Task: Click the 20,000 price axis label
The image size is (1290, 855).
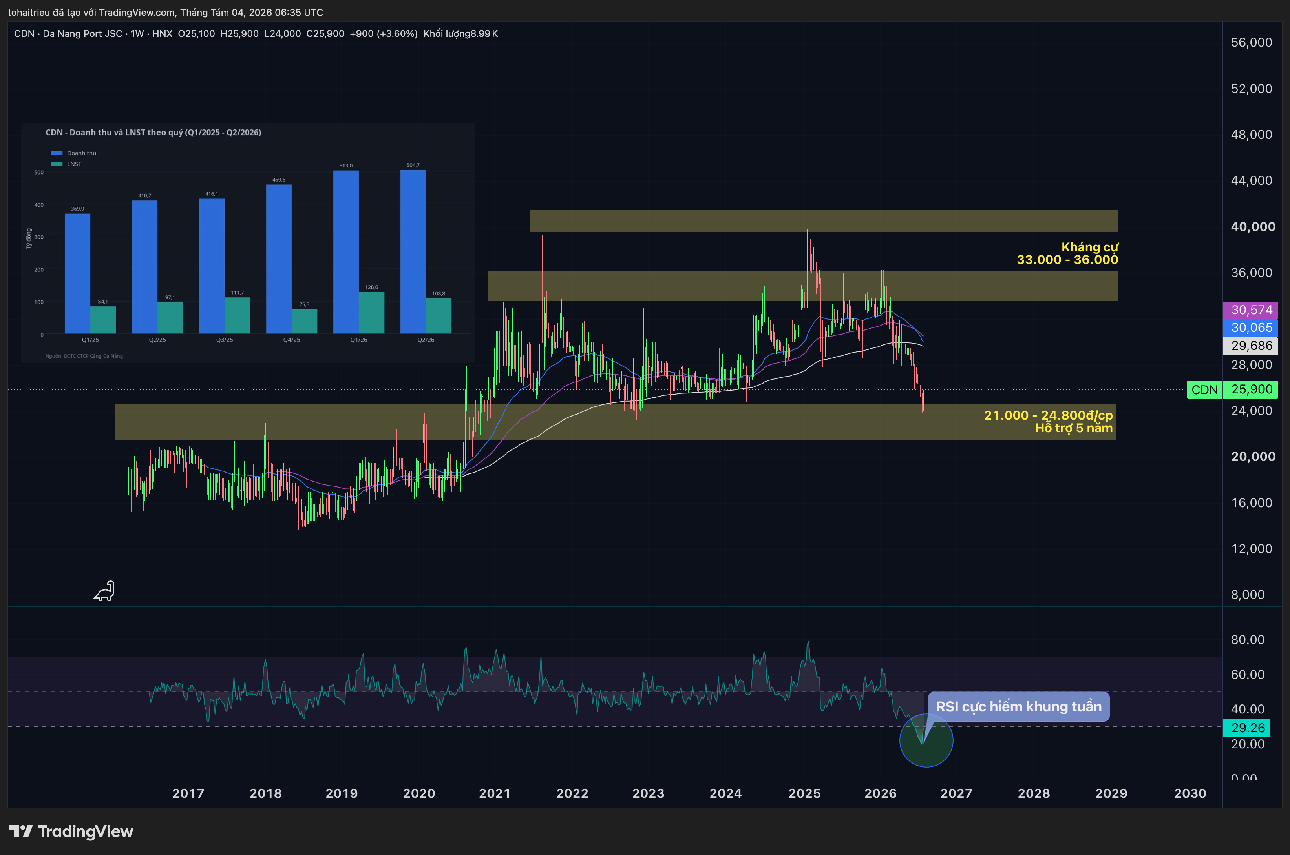Action: 1253,457
